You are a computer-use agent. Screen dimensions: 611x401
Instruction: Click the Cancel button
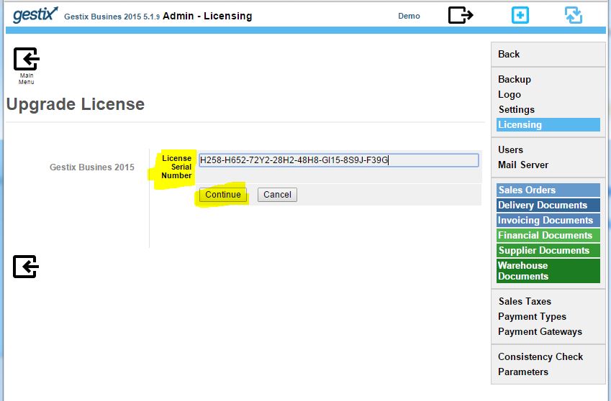tap(277, 195)
